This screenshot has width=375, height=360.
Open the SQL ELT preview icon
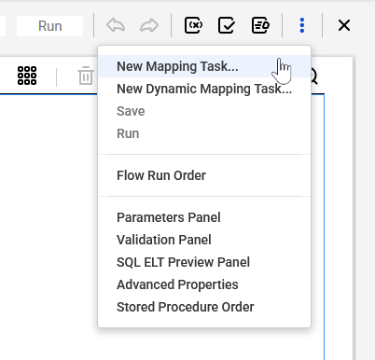(x=260, y=25)
